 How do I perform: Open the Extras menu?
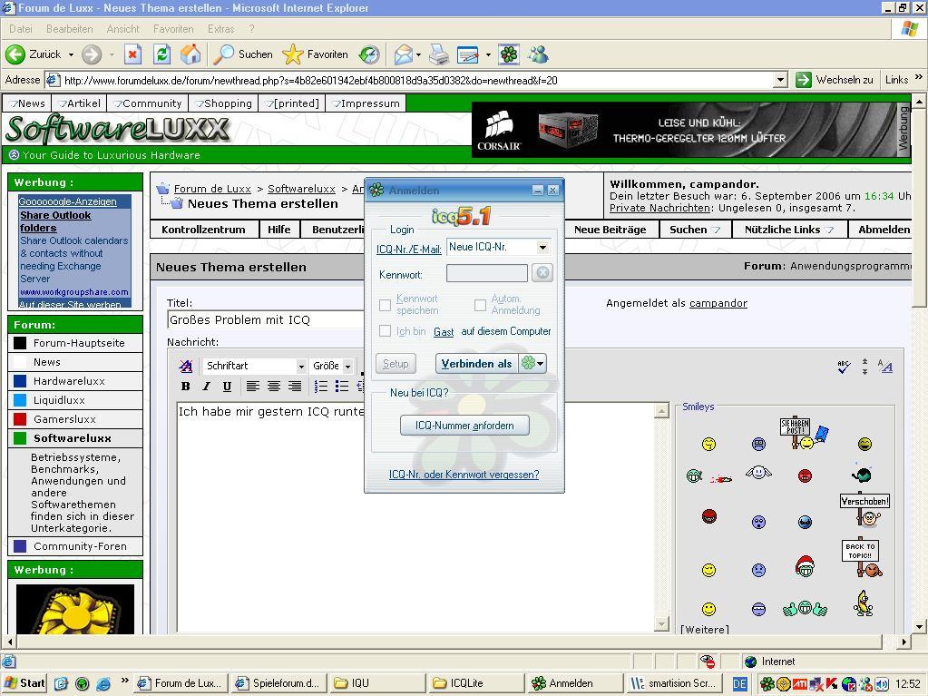pyautogui.click(x=220, y=29)
